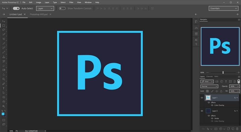The height and width of the screenshot is (132, 241).
Task: Click the Color Overlay effect of Layer 1
Action: (x=219, y=105)
